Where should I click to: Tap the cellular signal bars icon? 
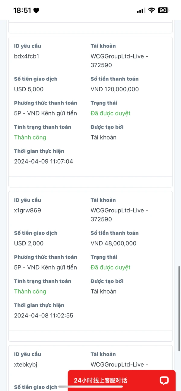point(141,11)
